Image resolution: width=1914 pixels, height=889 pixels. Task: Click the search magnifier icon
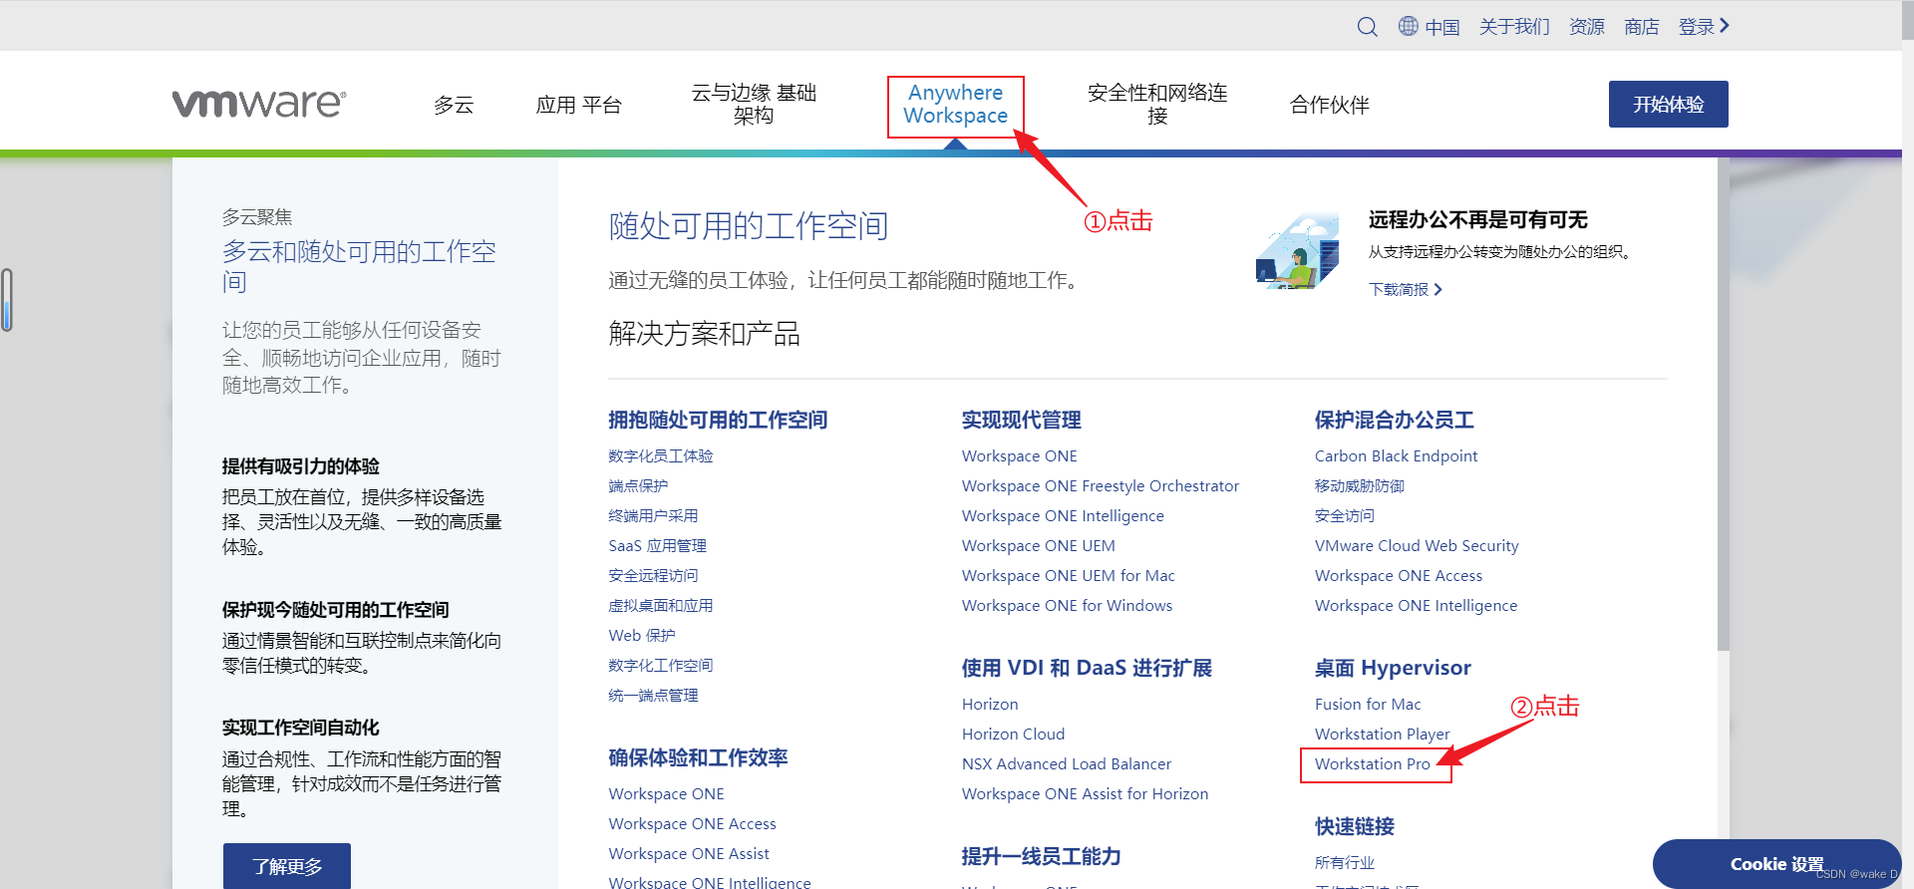(x=1367, y=27)
